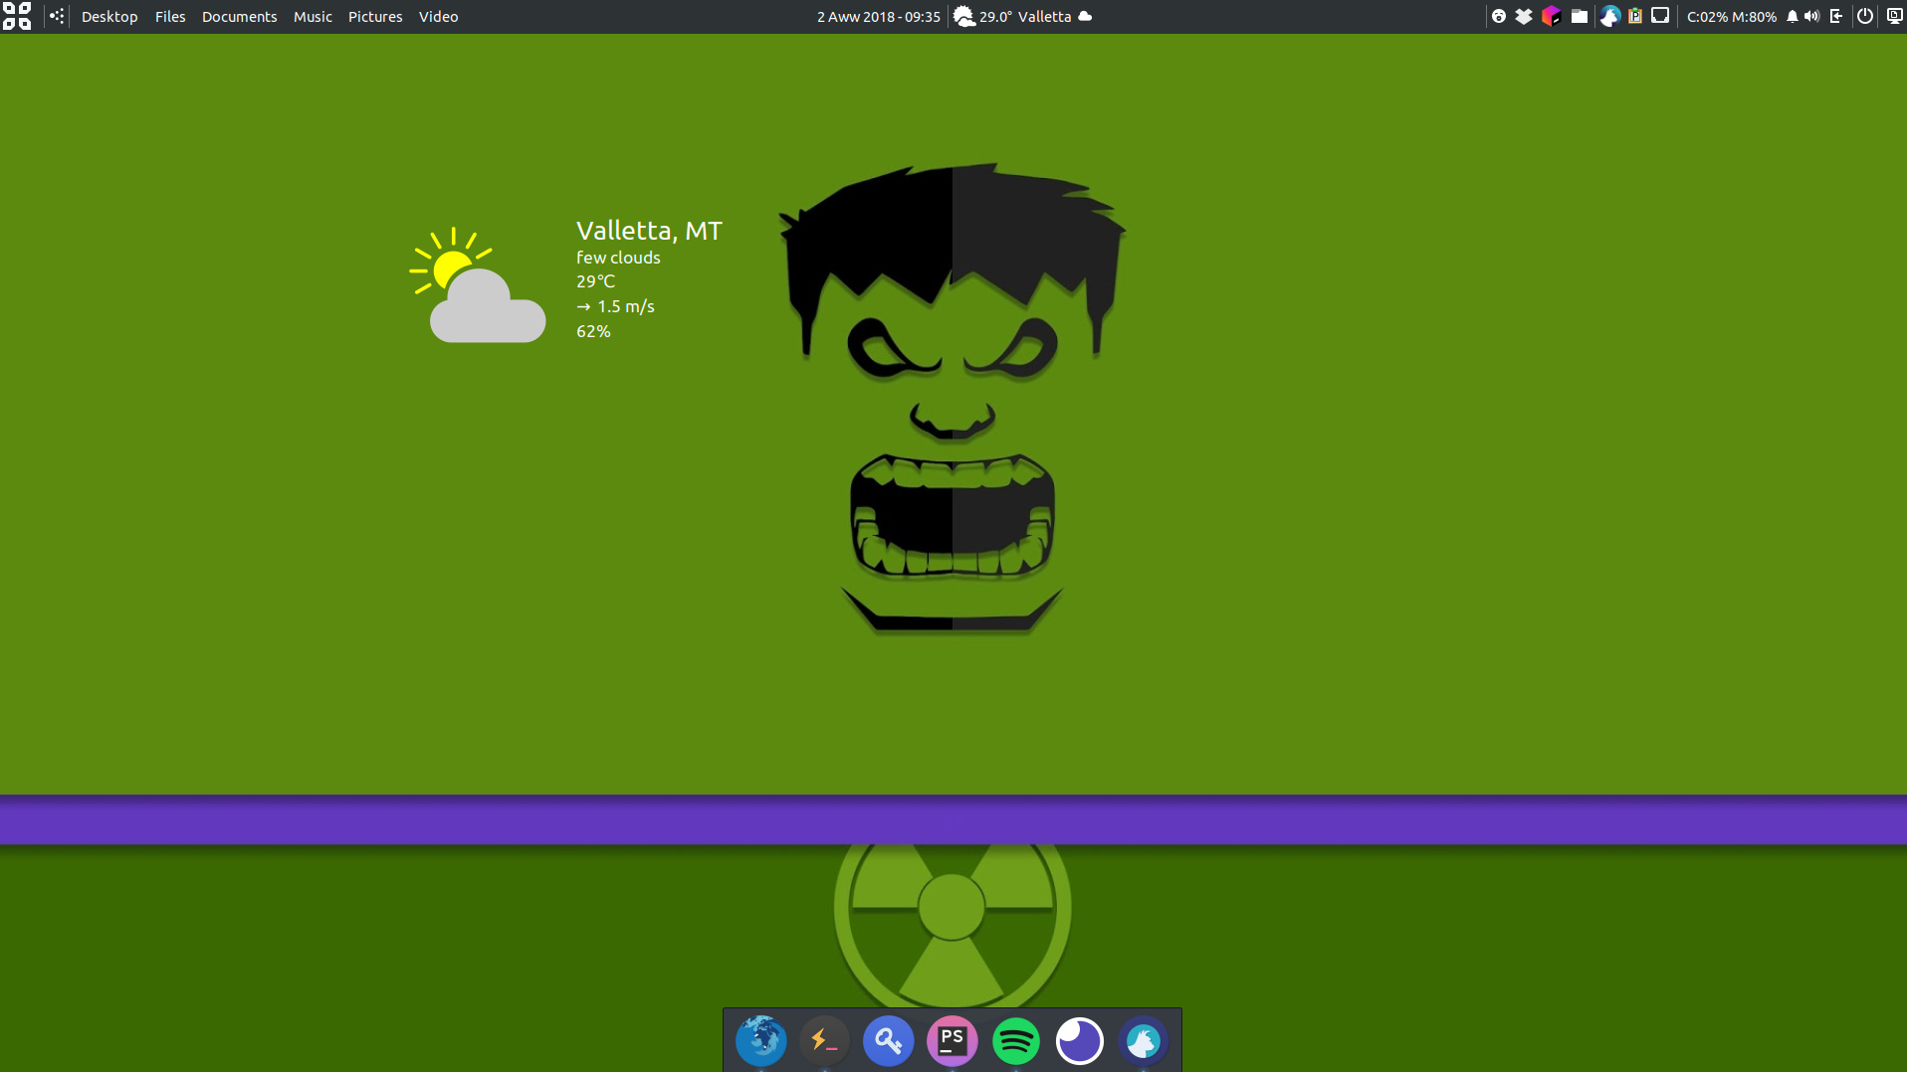Viewport: 1907px width, 1072px height.
Task: Launch the lightning bolt terminal from dock
Action: point(825,1041)
